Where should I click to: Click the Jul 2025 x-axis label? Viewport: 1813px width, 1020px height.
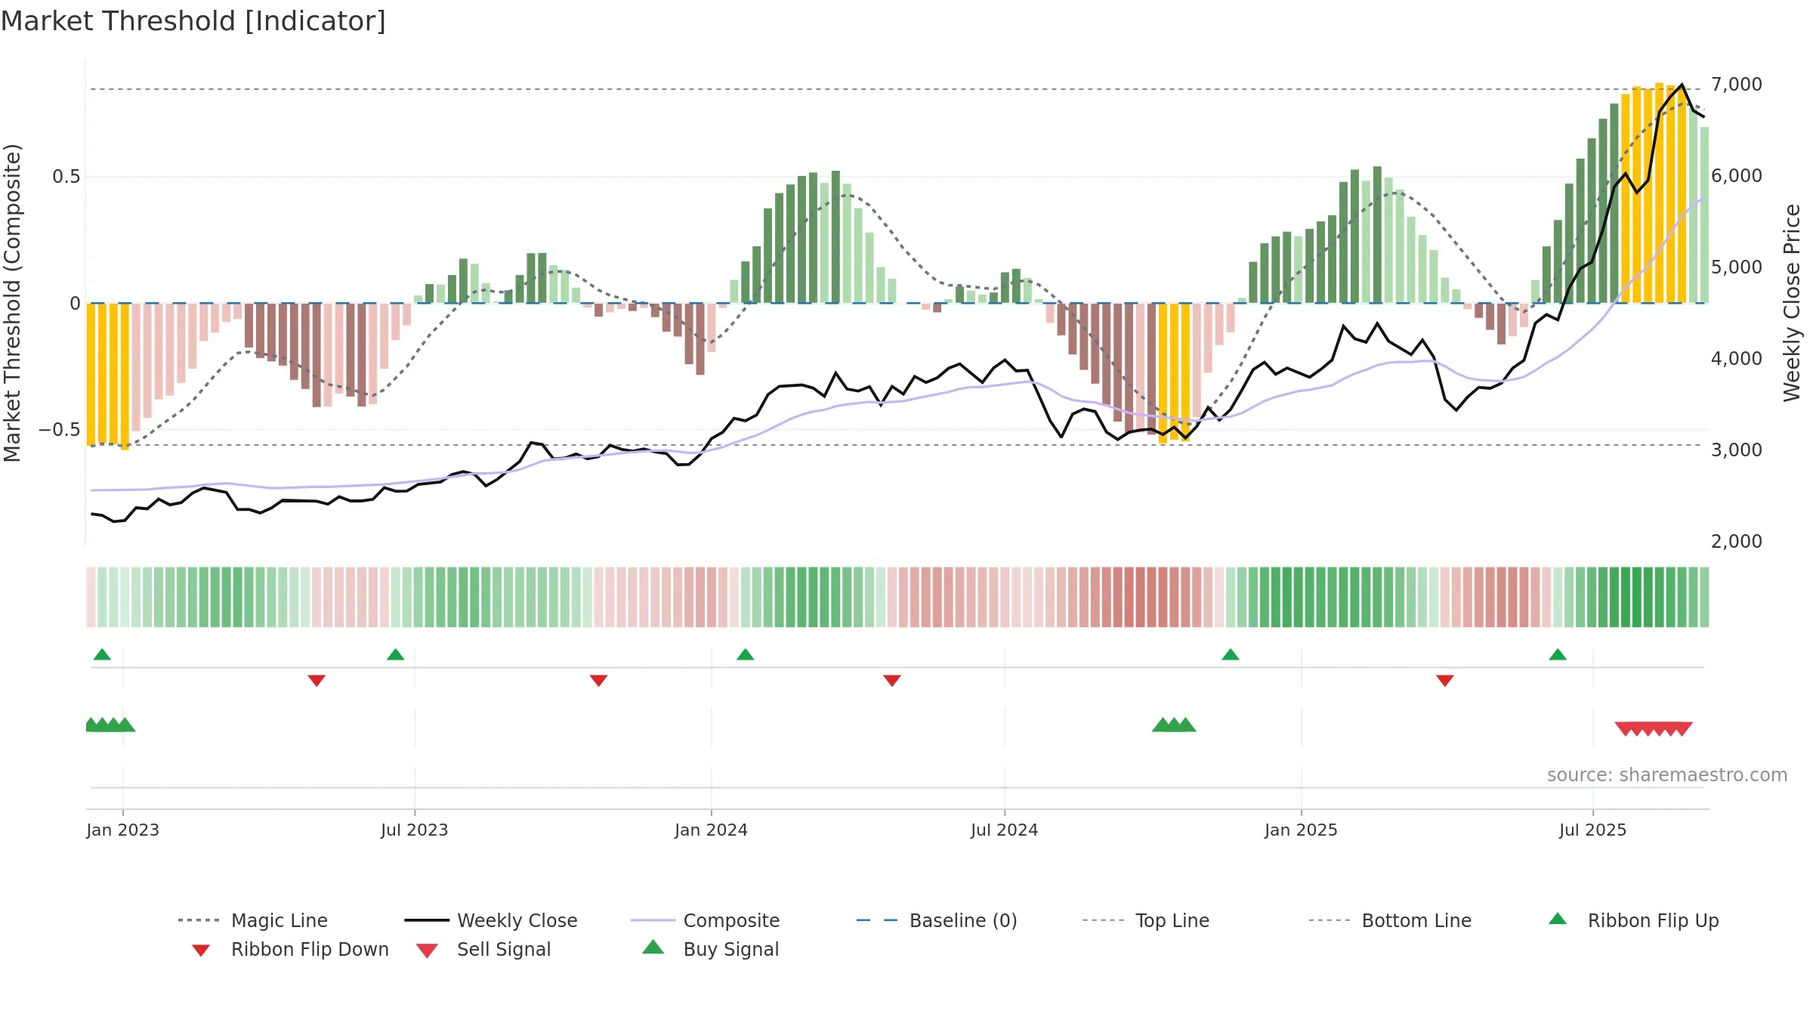(1592, 830)
